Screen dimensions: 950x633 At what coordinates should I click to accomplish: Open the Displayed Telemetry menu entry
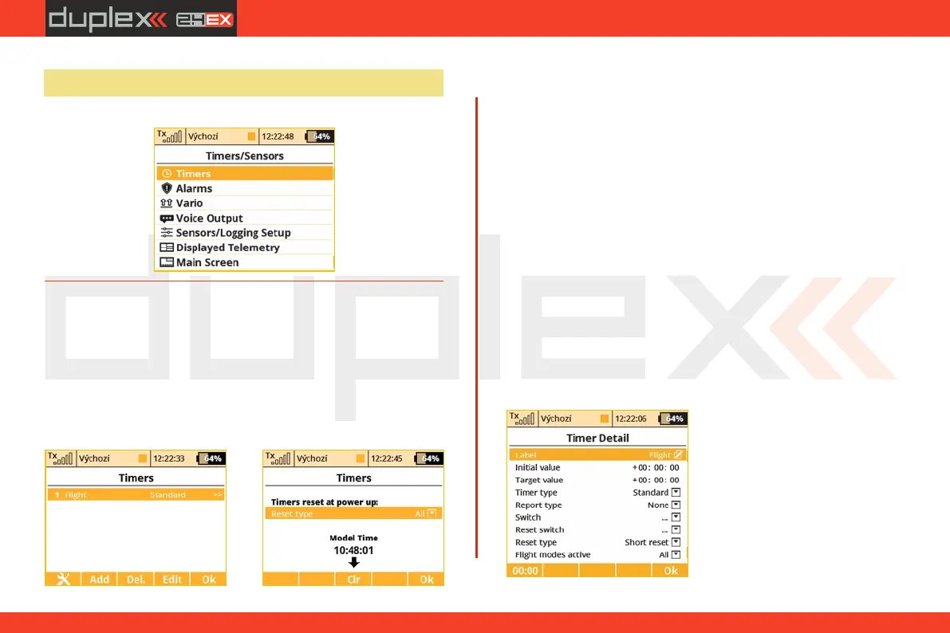[245, 247]
